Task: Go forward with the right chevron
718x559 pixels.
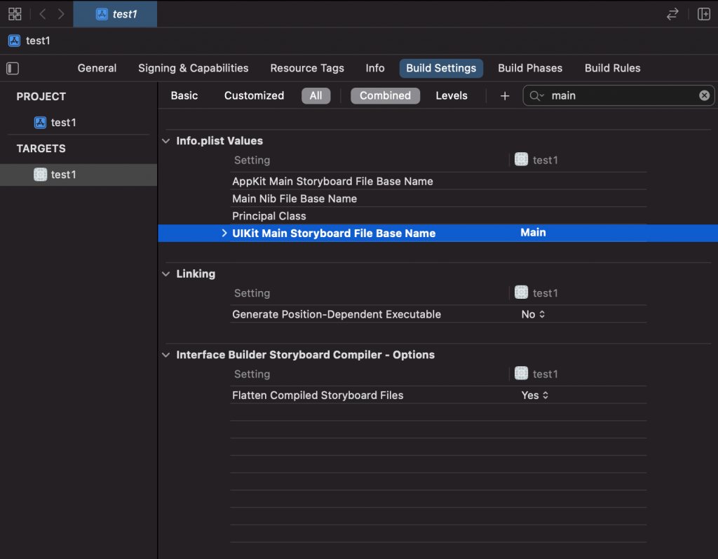Action: click(61, 14)
